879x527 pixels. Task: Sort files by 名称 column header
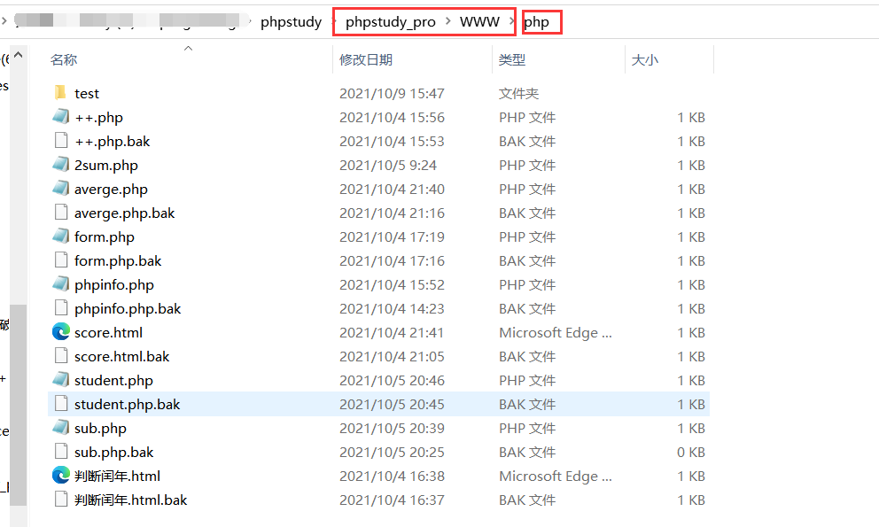tap(63, 59)
